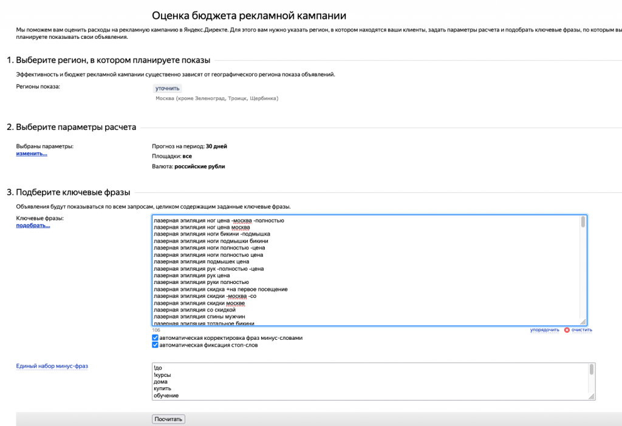Screen dimensions: 622x426
Task: Click the region text 'Москва (кроме Зеленоград, Троицк, Щербинка)'
Action: 217,98
